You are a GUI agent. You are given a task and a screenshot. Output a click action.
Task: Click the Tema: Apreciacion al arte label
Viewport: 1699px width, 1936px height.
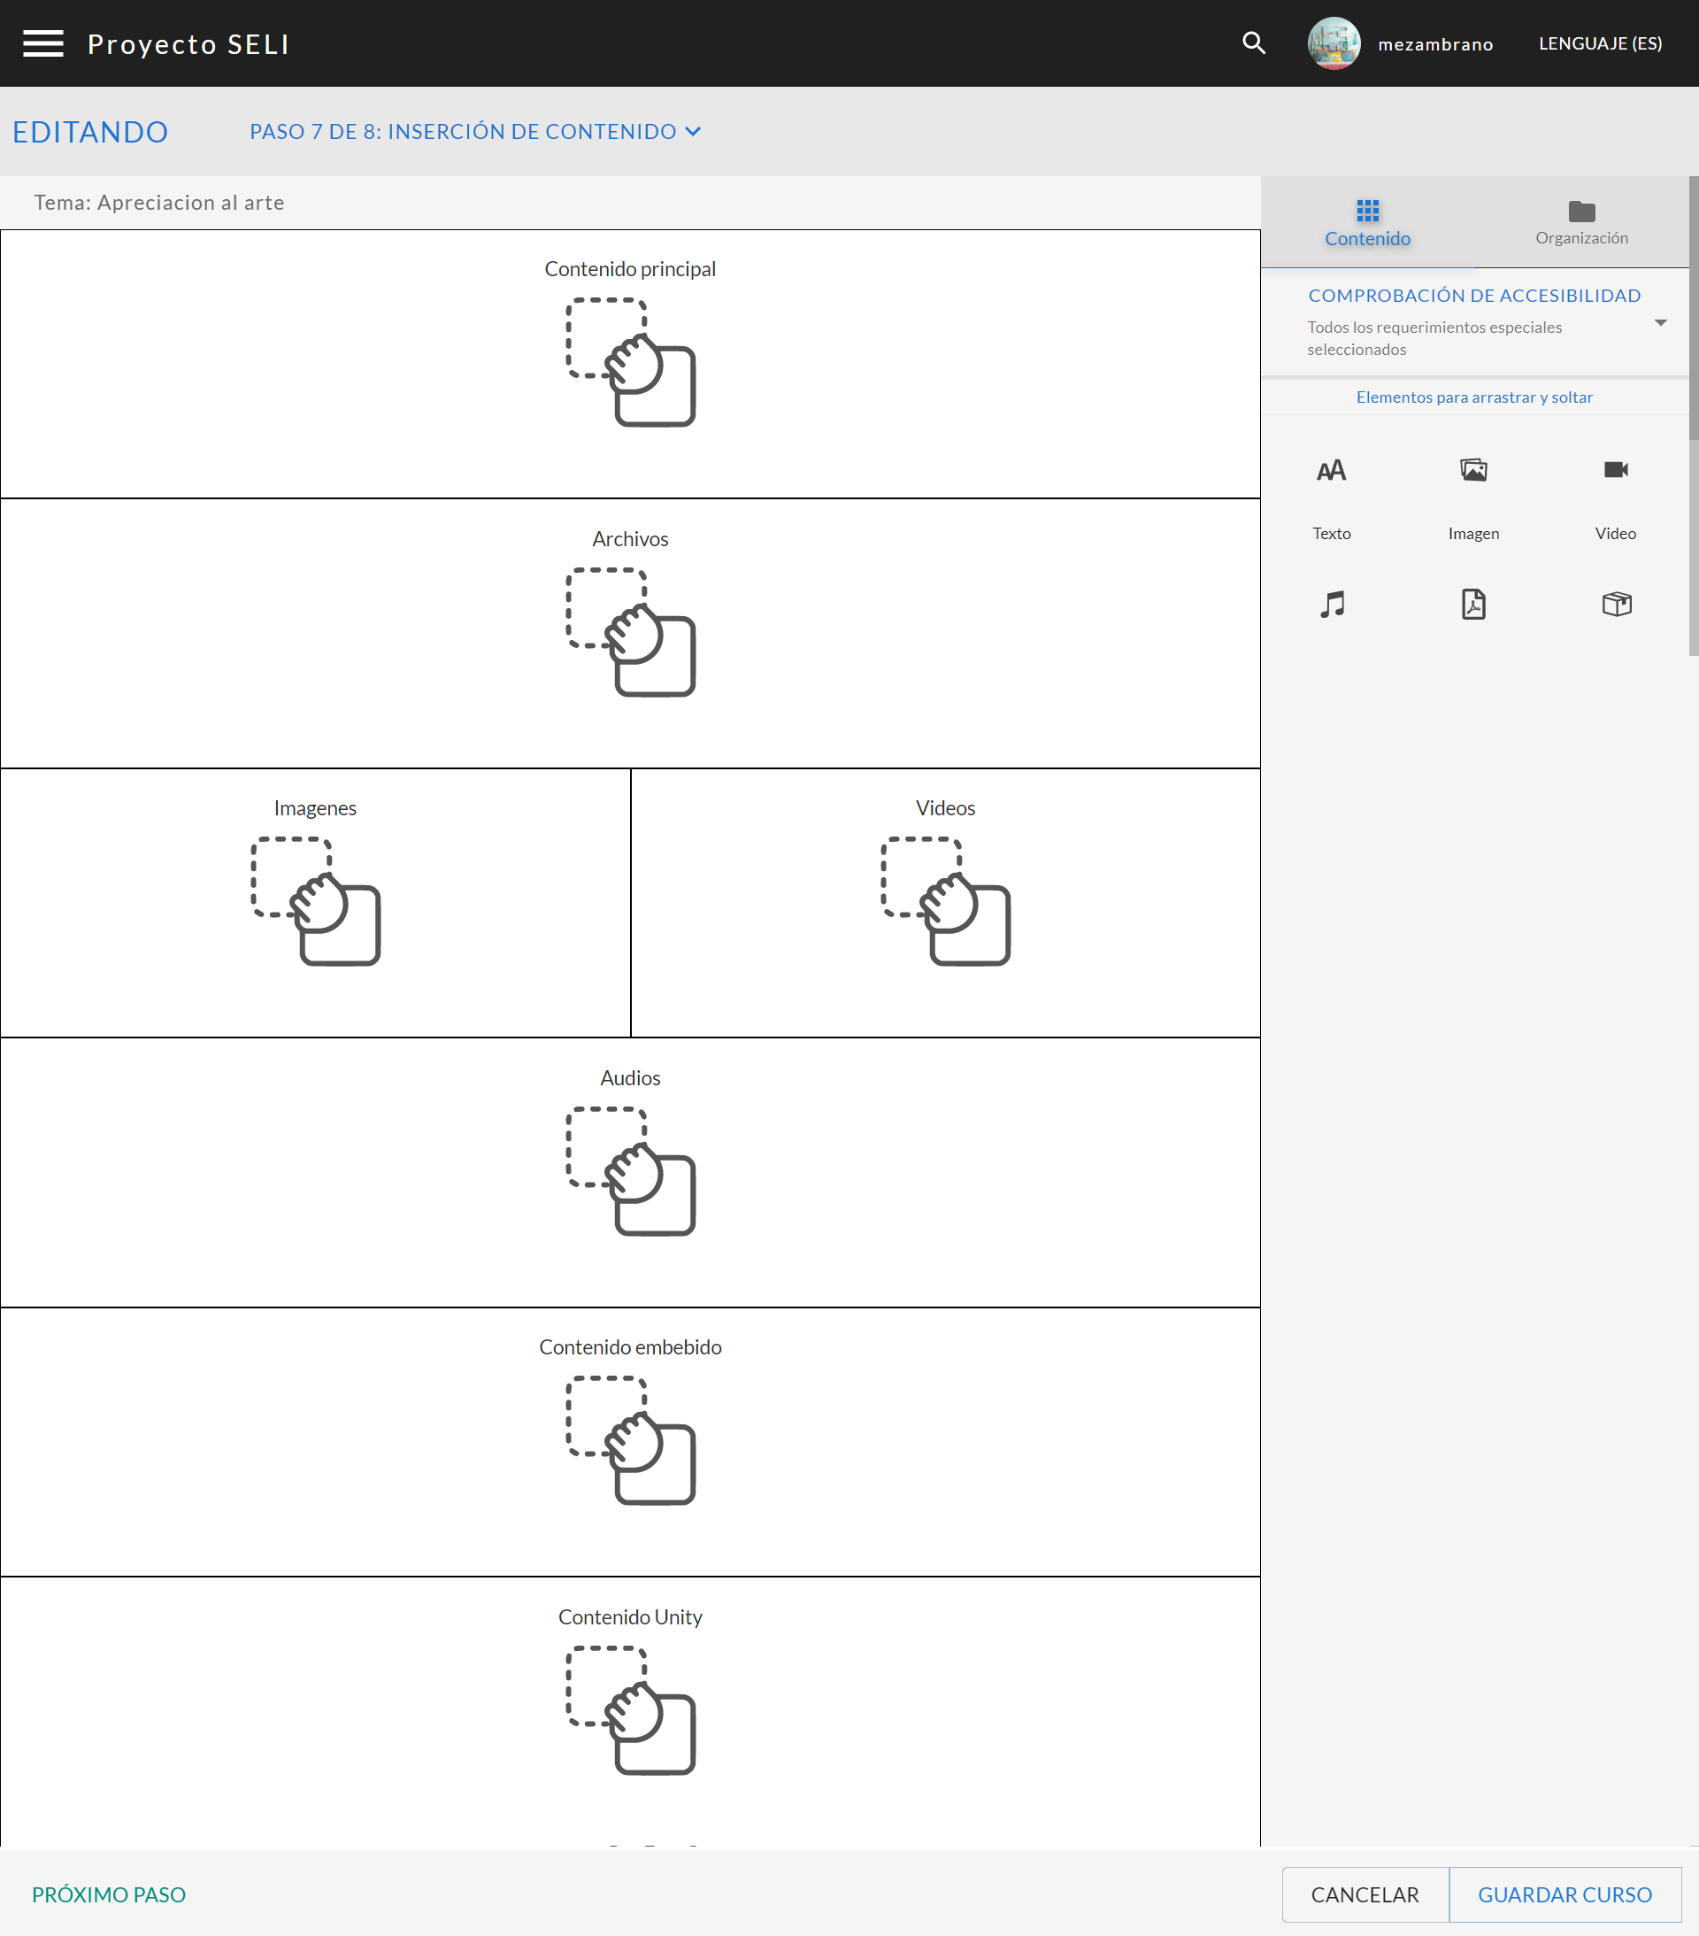159,203
